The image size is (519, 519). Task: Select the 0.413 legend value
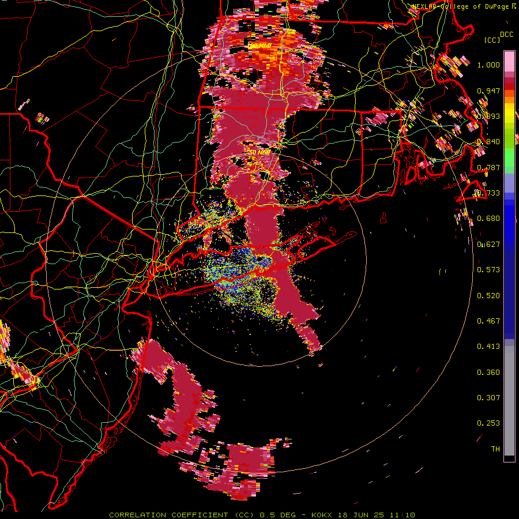[x=488, y=347]
